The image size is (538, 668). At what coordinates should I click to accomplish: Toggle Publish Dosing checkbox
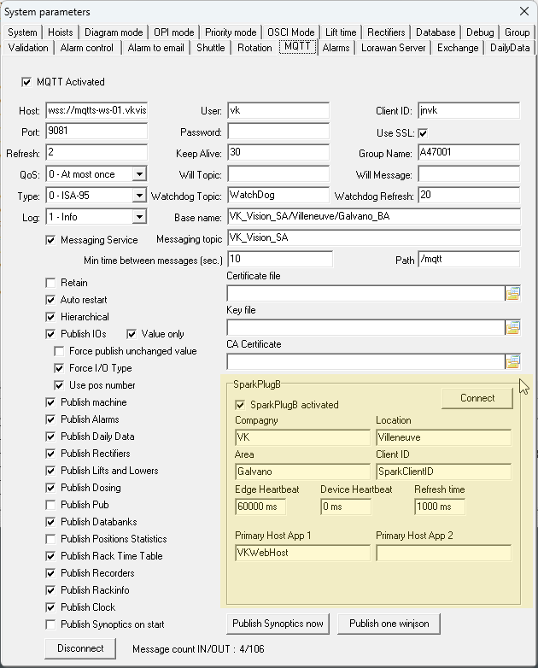pyautogui.click(x=50, y=488)
